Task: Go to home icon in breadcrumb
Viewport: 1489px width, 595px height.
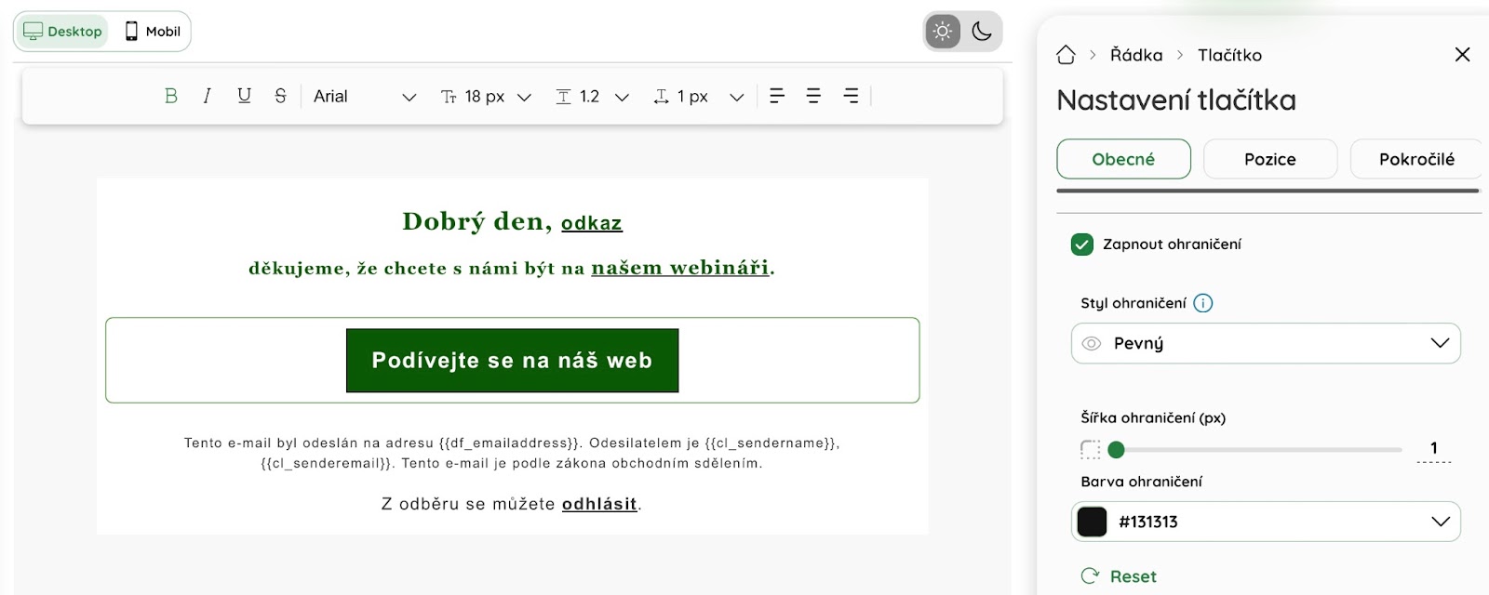Action: pyautogui.click(x=1066, y=55)
